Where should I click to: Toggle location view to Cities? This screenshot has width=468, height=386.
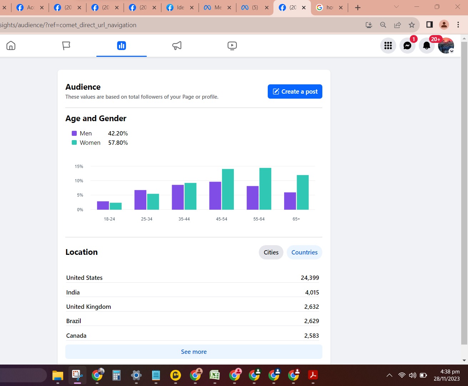tap(271, 252)
